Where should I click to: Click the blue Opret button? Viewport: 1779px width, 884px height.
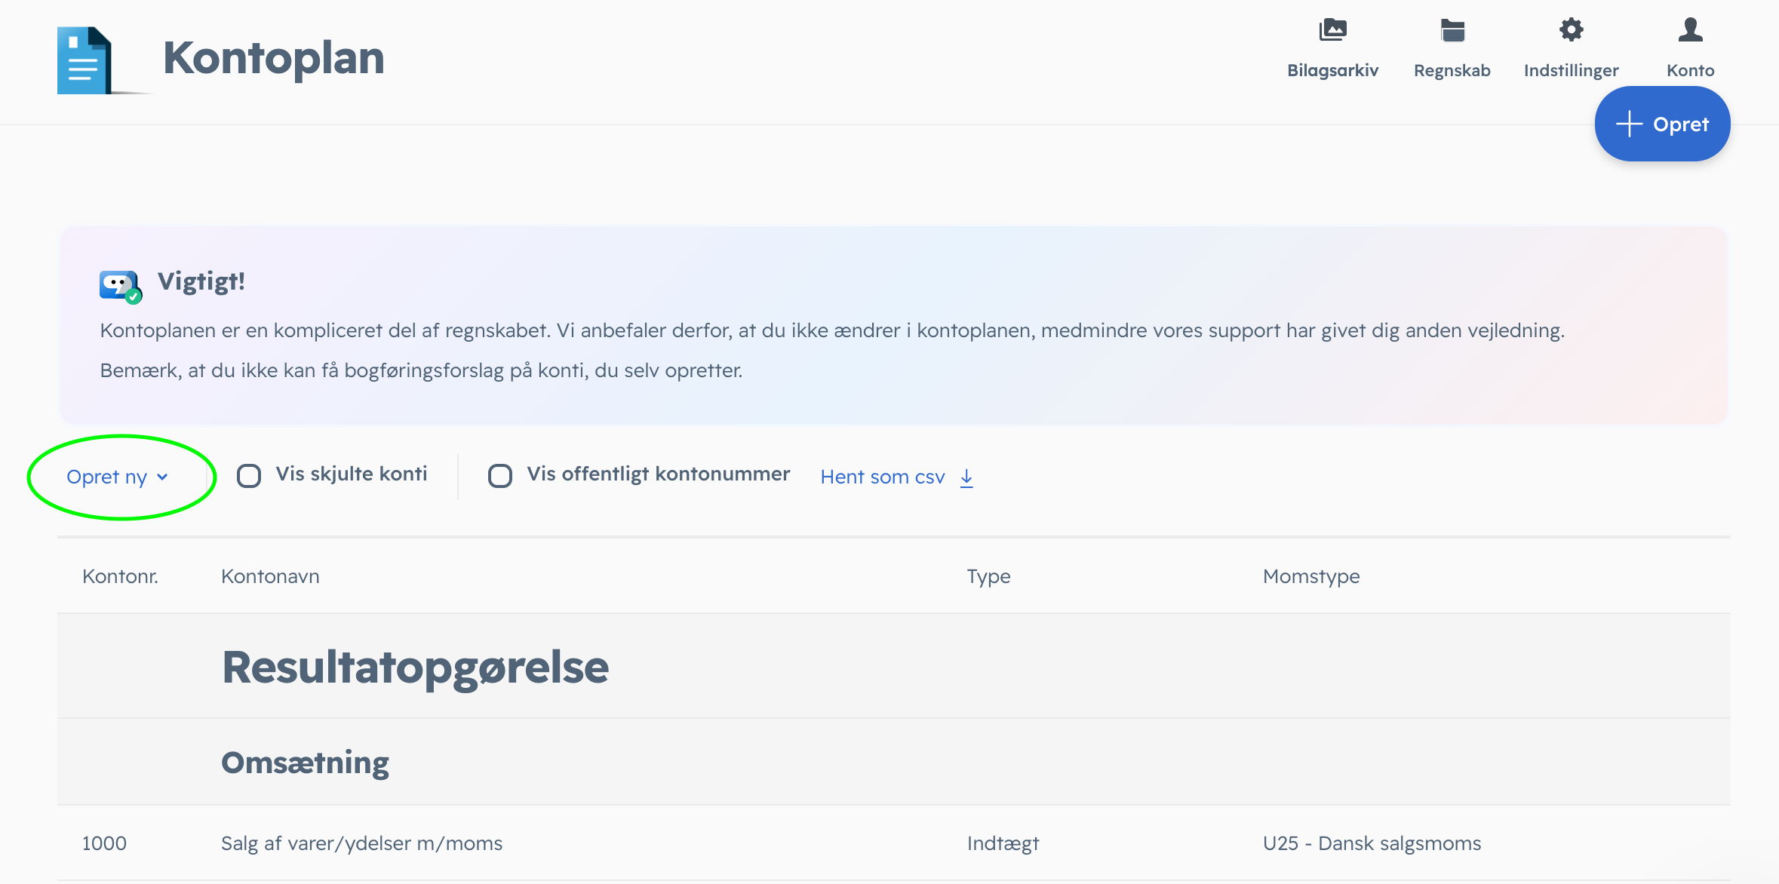(1662, 124)
